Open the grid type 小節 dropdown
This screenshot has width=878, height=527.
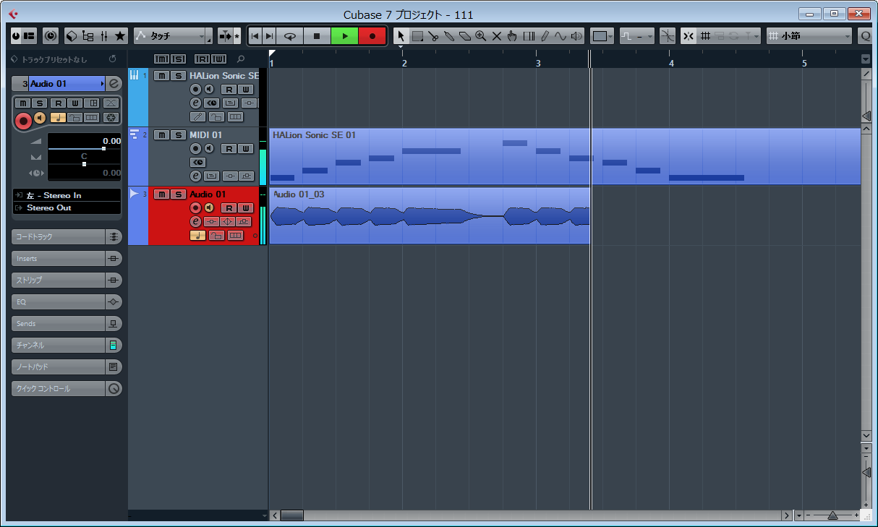coord(810,35)
